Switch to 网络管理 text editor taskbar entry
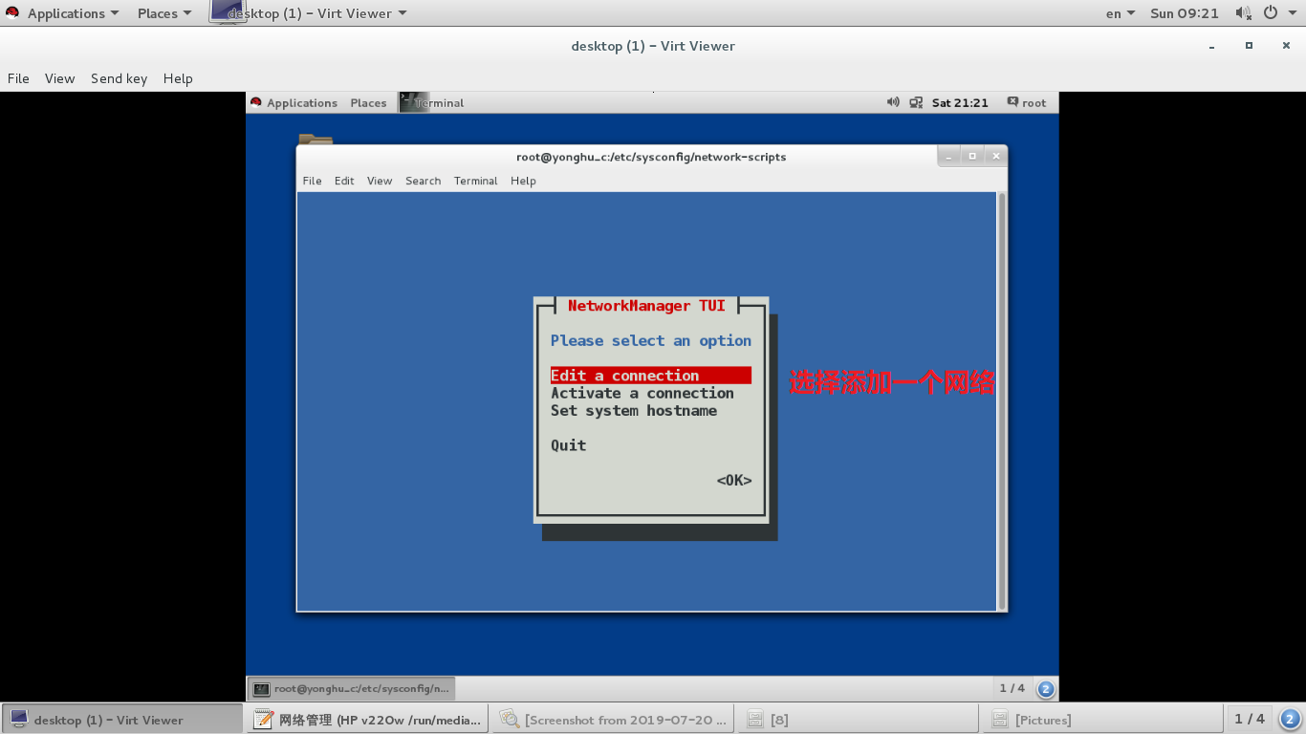The width and height of the screenshot is (1306, 734). pyautogui.click(x=368, y=720)
